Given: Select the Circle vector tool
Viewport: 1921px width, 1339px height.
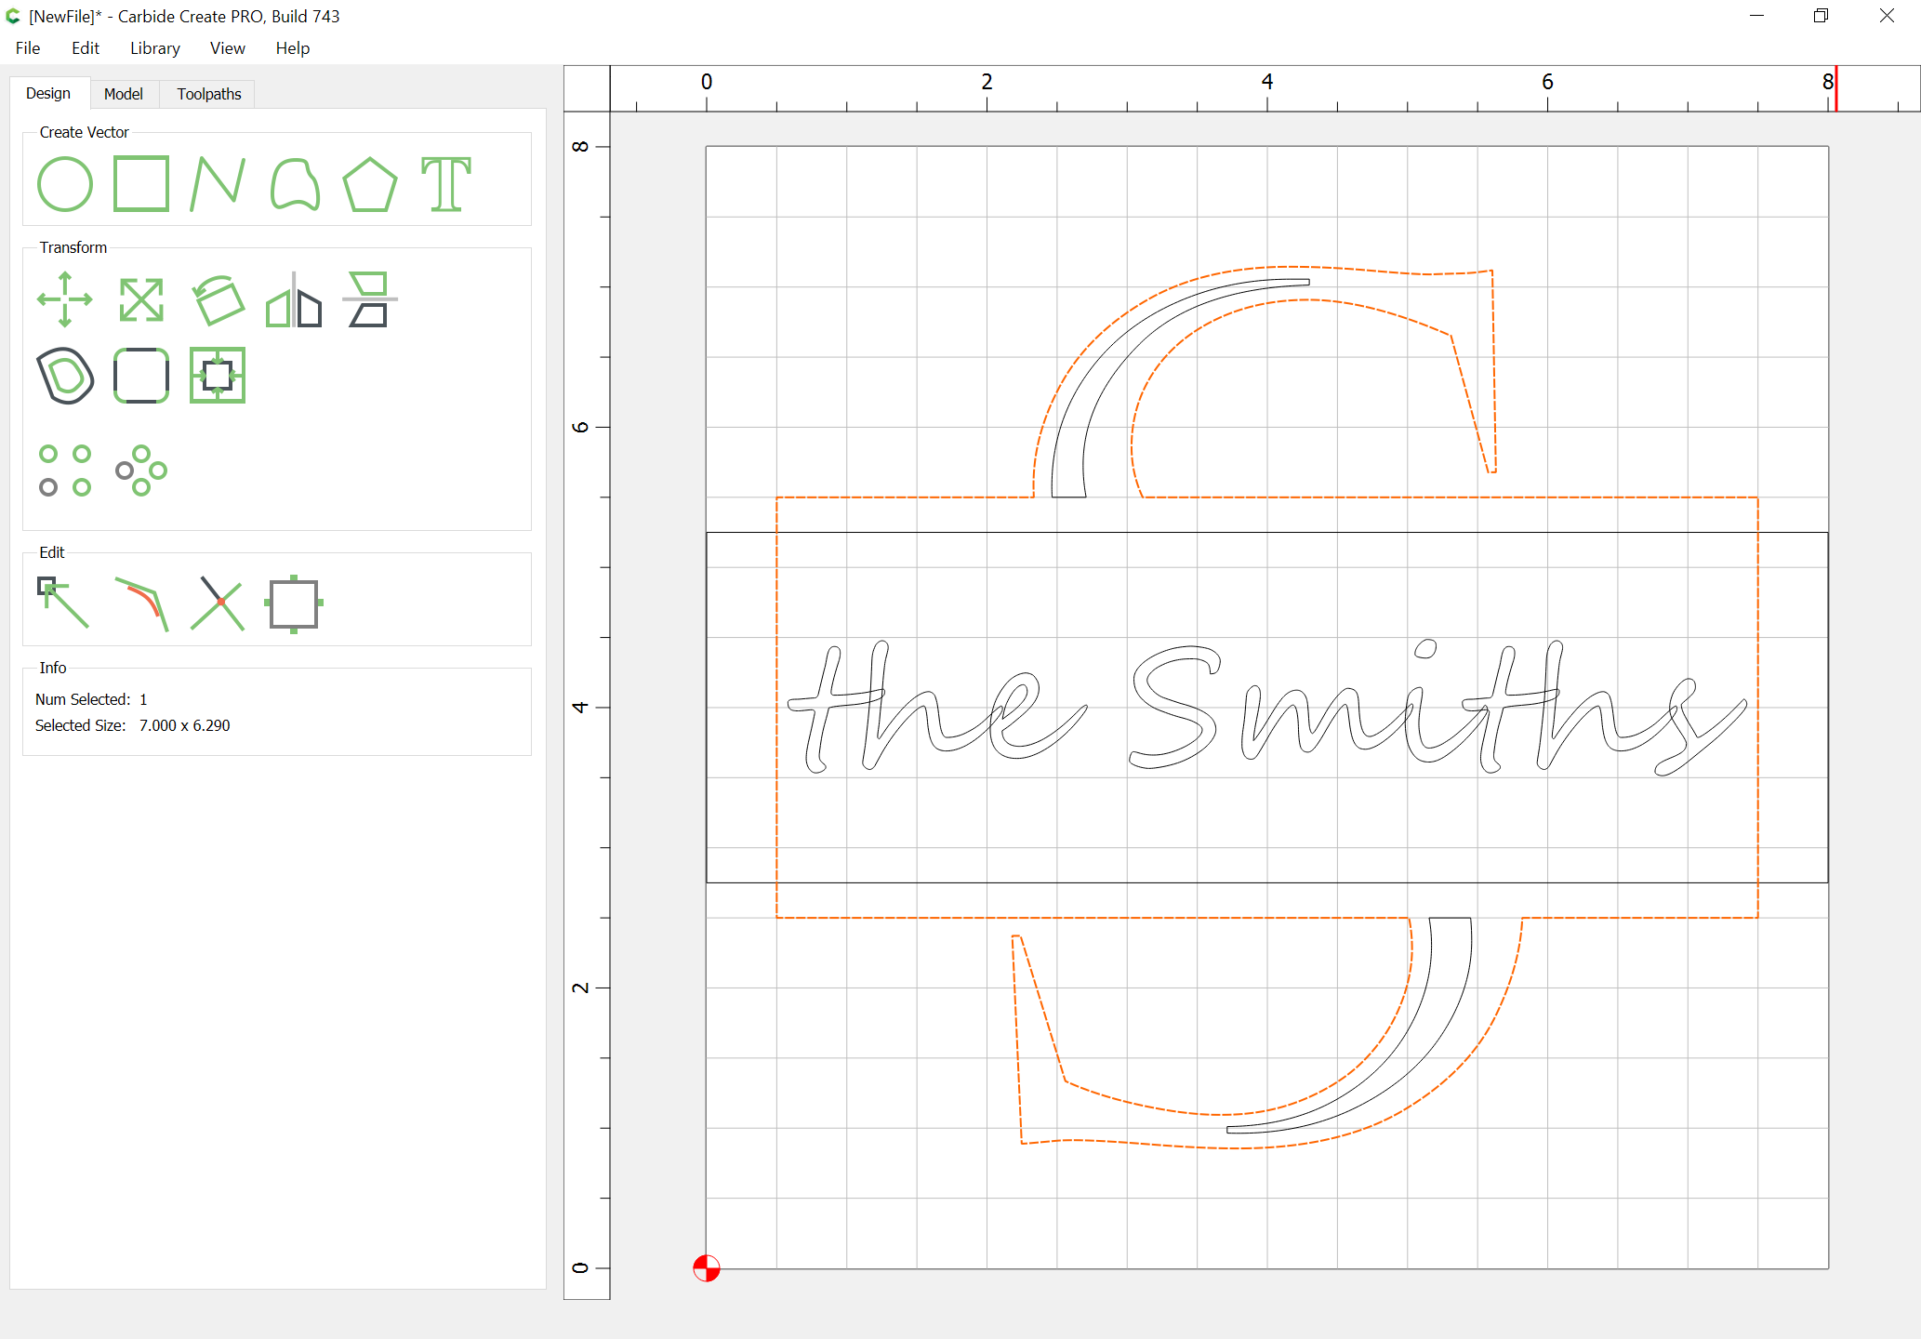Looking at the screenshot, I should point(64,184).
